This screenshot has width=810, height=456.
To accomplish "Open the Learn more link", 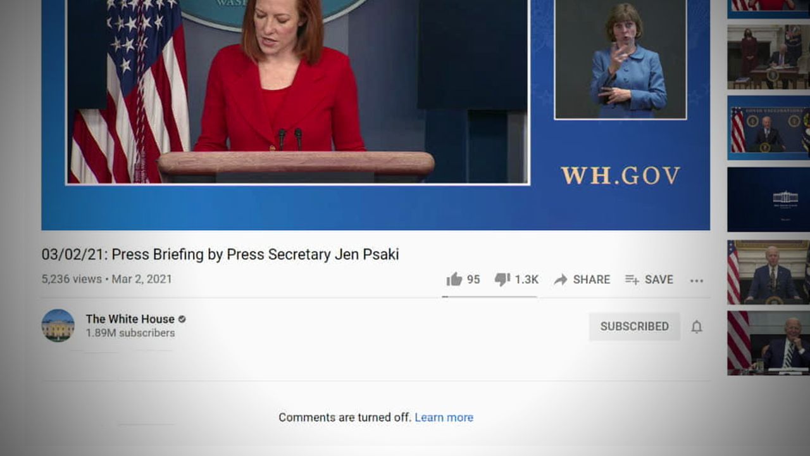I will point(444,417).
